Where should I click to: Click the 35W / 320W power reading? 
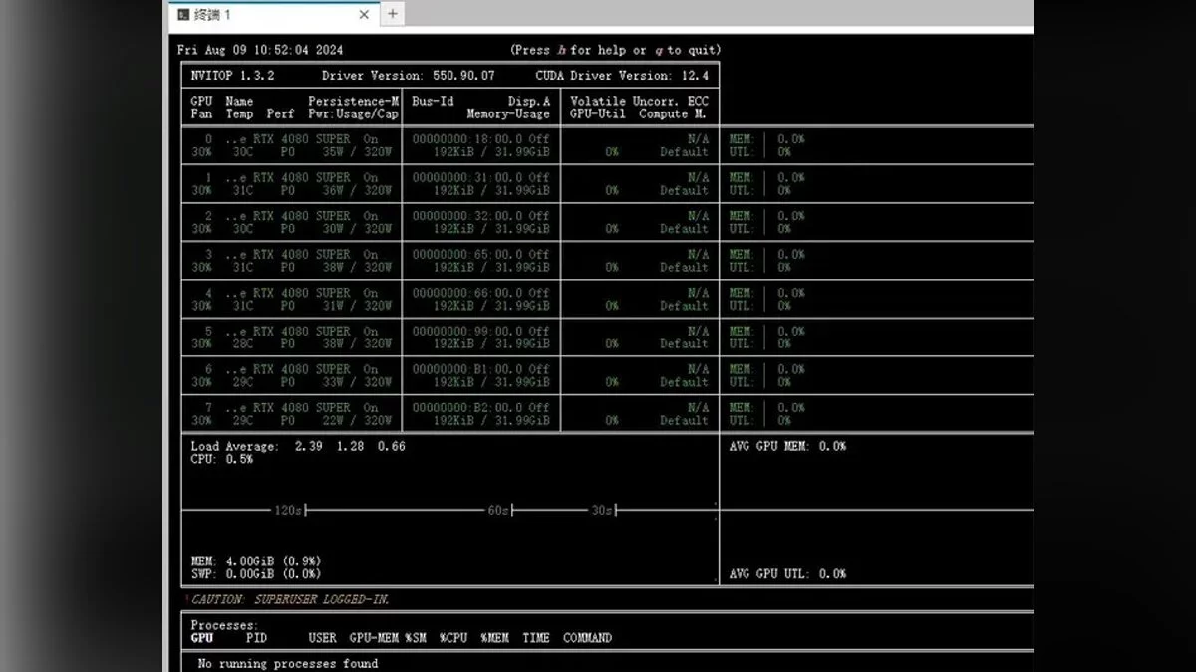357,152
